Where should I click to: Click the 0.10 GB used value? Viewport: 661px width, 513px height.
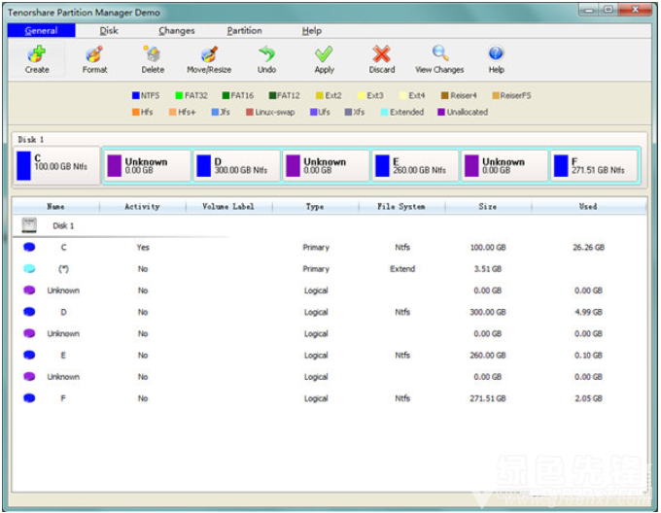pyautogui.click(x=588, y=355)
